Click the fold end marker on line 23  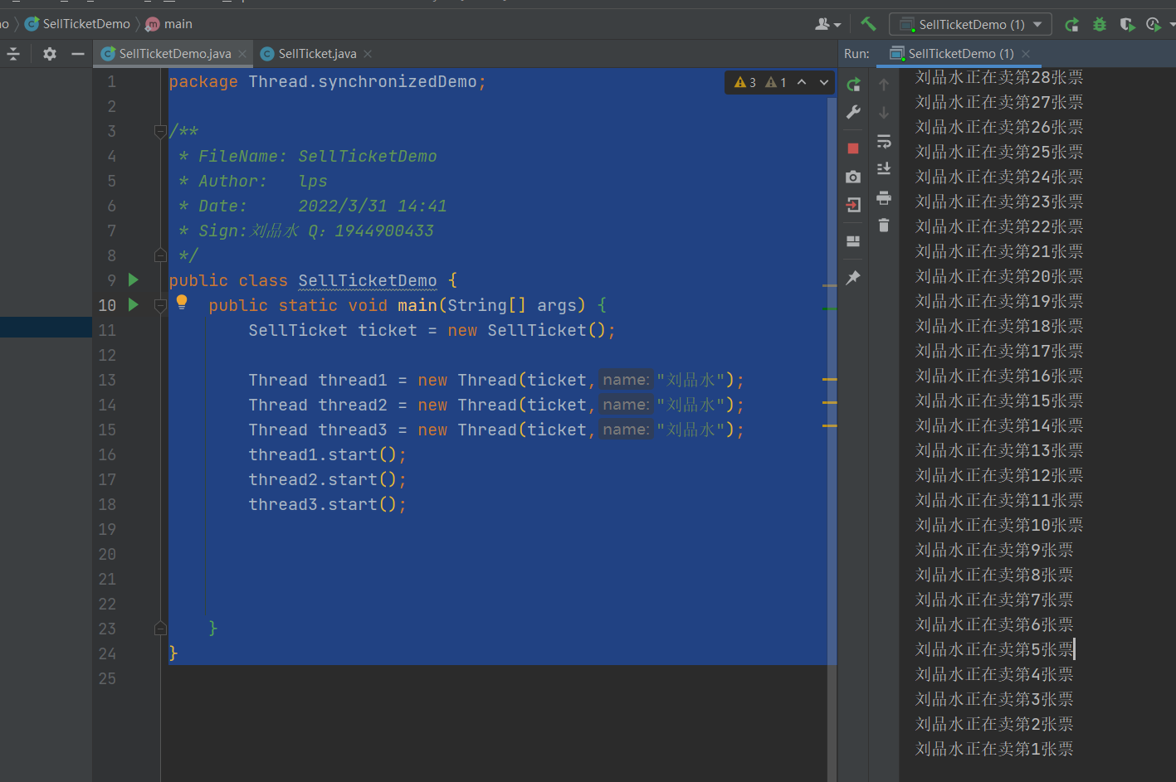coord(160,629)
